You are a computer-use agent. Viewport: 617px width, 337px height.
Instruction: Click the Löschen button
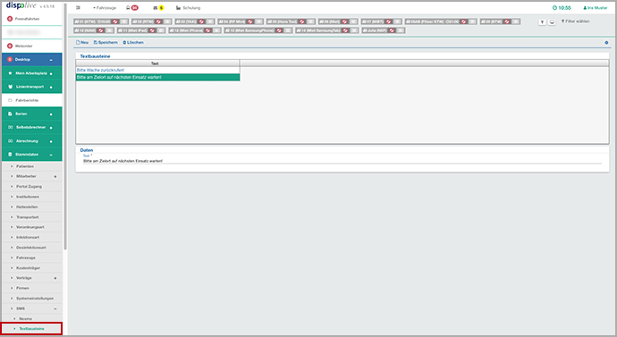click(x=133, y=43)
